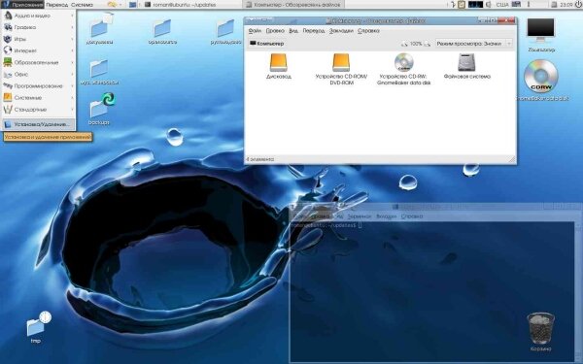This screenshot has height=364, width=583.
Task: Select the Устройство CD-ROM/DVD-ROM drive icon
Action: 341,62
